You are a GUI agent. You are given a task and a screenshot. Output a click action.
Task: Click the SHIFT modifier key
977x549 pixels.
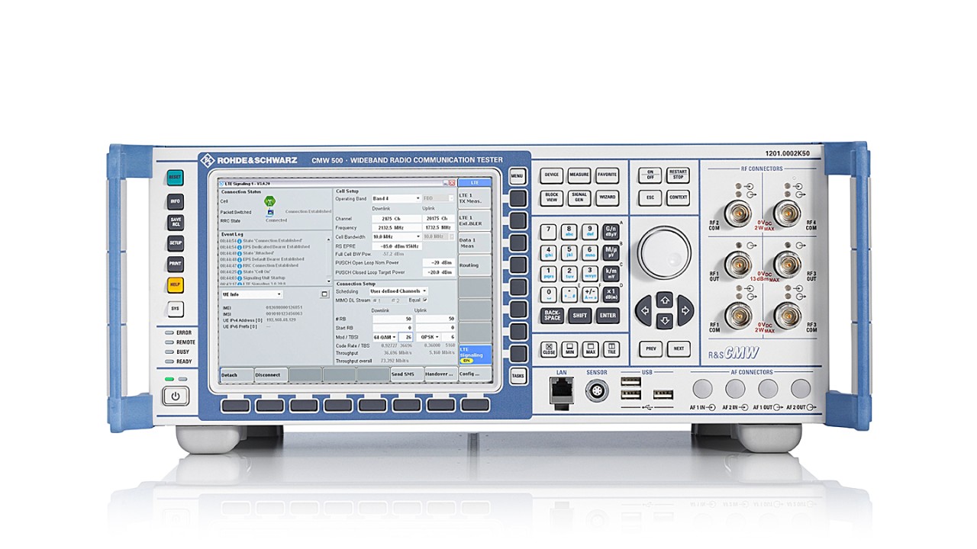(579, 316)
